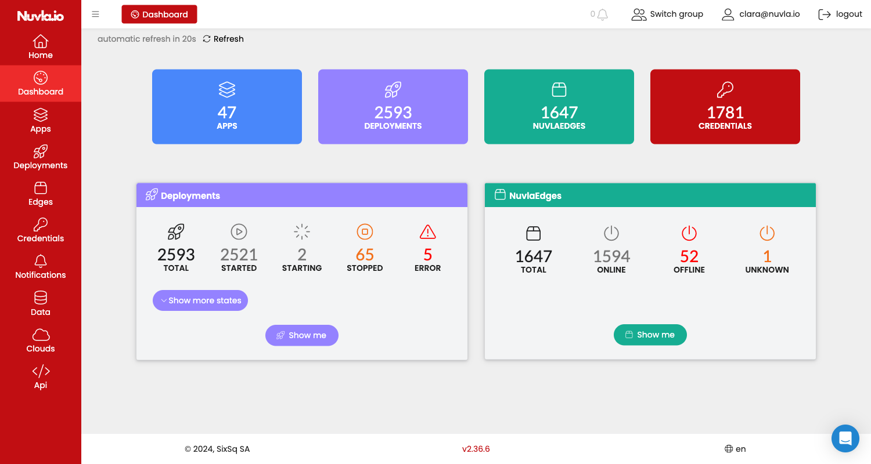Click the Refresh button
871x464 pixels.
pyautogui.click(x=223, y=39)
